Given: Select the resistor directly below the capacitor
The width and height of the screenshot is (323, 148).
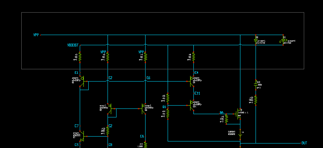Looking at the screenshot, I should coord(256,100).
